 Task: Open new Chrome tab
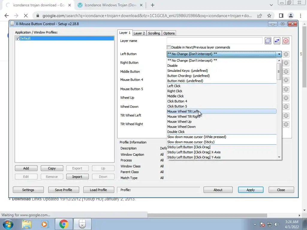(x=153, y=5)
